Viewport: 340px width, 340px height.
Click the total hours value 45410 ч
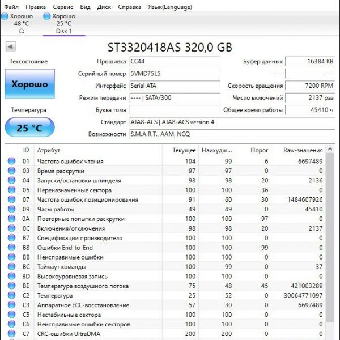(x=310, y=110)
